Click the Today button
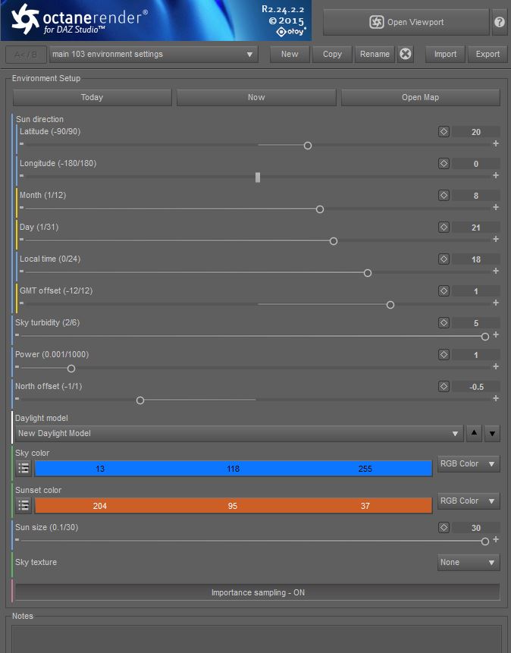Viewport: 511px width, 653px height. pos(92,97)
